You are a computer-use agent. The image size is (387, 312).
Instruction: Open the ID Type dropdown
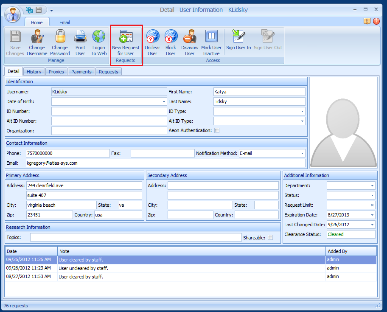(302, 111)
